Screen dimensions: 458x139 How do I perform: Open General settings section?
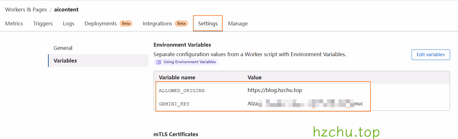(63, 48)
